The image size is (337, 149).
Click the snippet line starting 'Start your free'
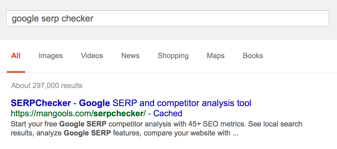(156, 124)
